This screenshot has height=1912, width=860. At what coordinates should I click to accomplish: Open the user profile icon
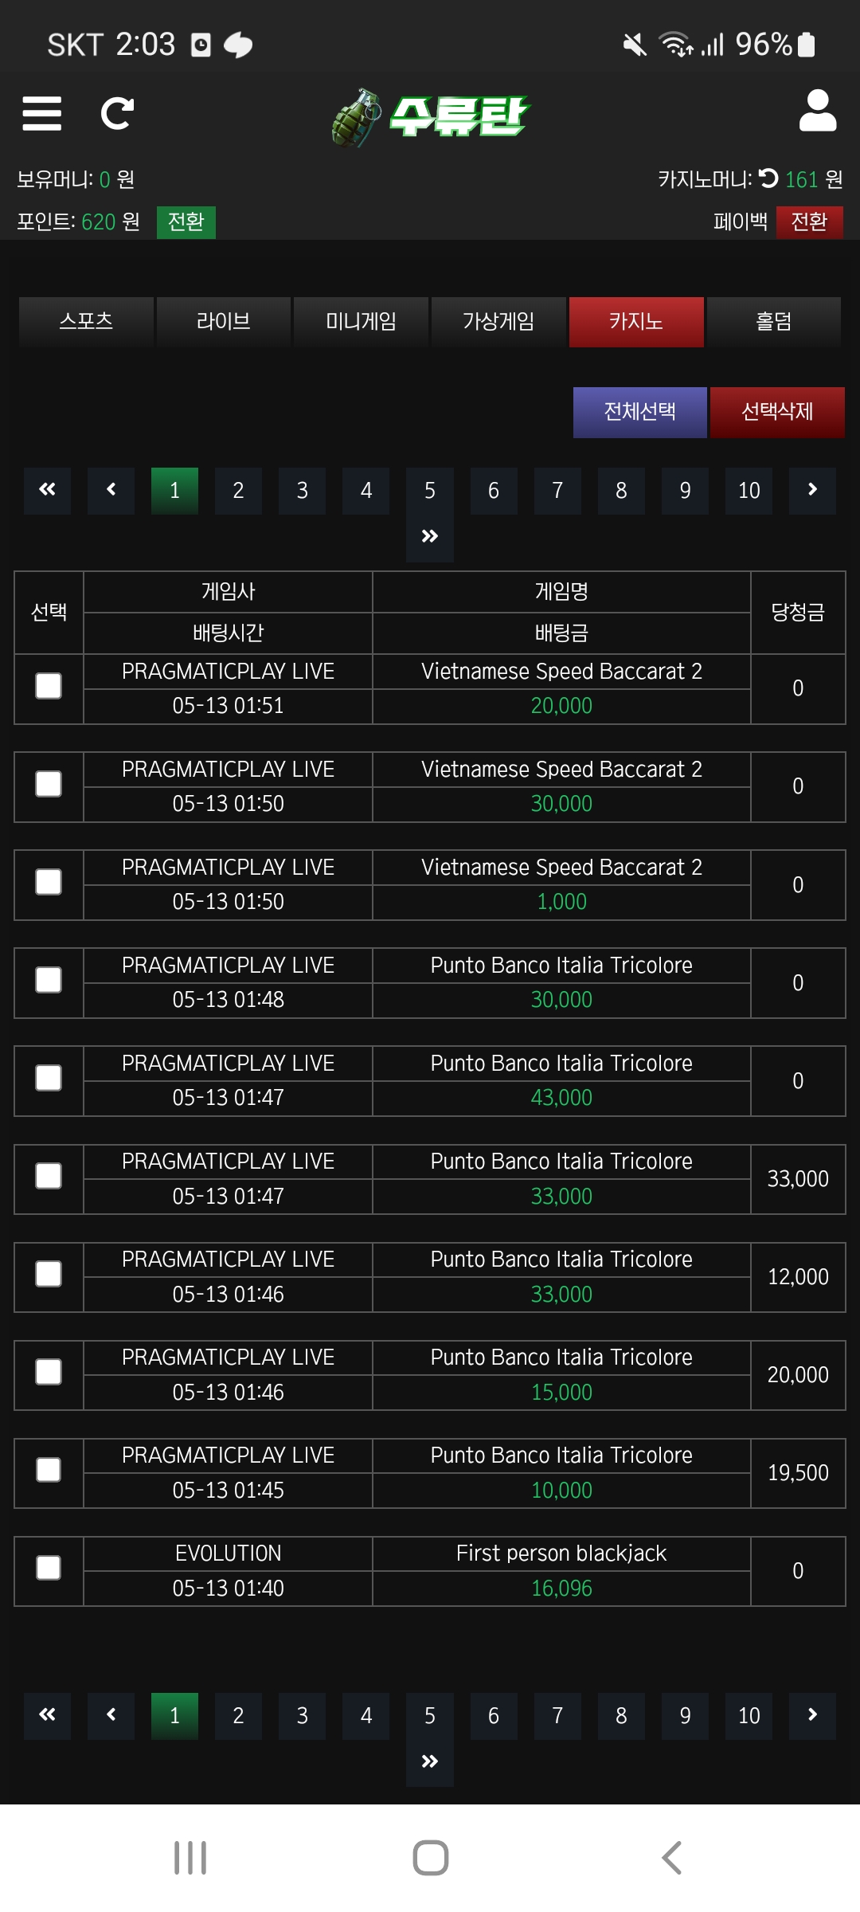click(818, 111)
